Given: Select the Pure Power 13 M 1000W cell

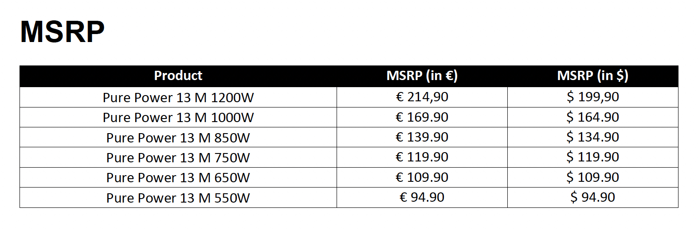Looking at the screenshot, I should [x=178, y=117].
